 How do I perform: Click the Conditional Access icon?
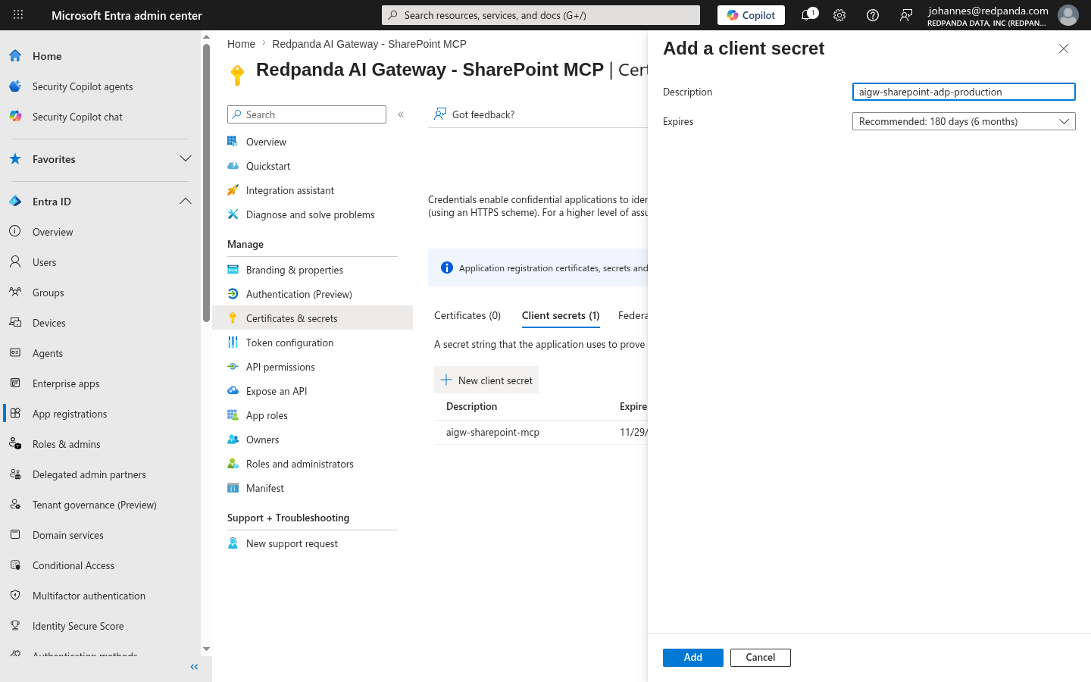coord(15,565)
